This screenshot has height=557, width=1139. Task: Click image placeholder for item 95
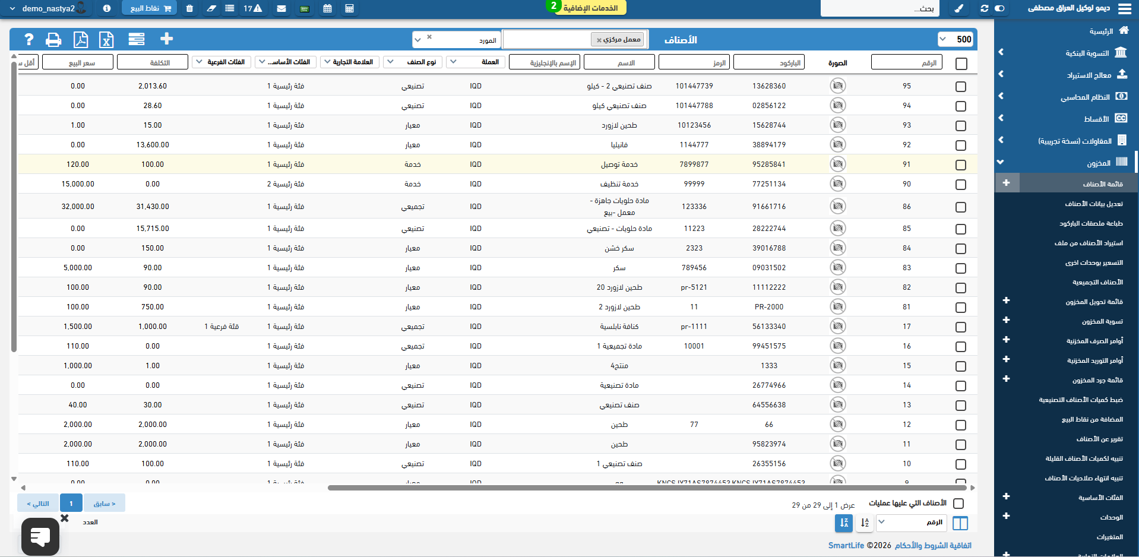tap(837, 86)
